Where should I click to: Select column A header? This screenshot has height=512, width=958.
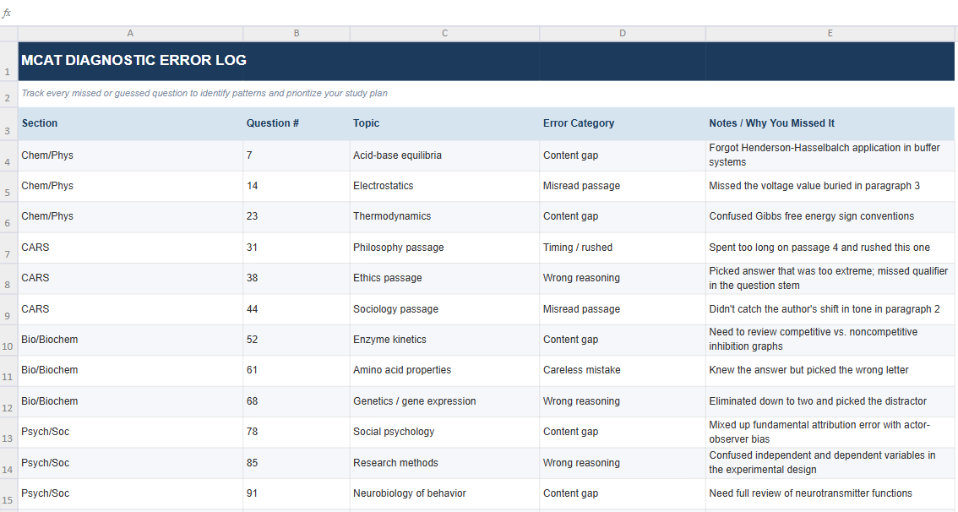(130, 34)
